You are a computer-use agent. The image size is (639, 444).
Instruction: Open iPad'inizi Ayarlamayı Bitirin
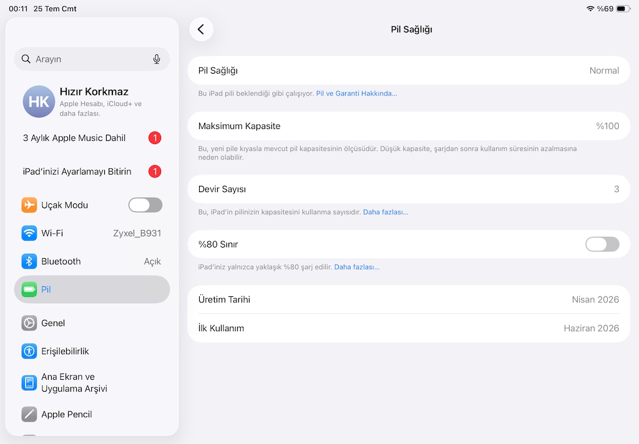pos(92,171)
